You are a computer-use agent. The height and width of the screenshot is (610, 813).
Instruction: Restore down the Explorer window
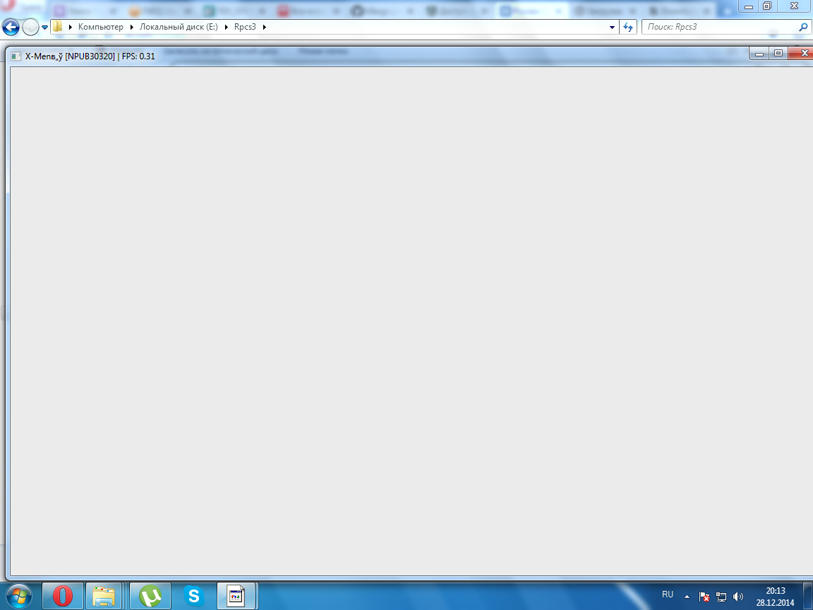[767, 6]
